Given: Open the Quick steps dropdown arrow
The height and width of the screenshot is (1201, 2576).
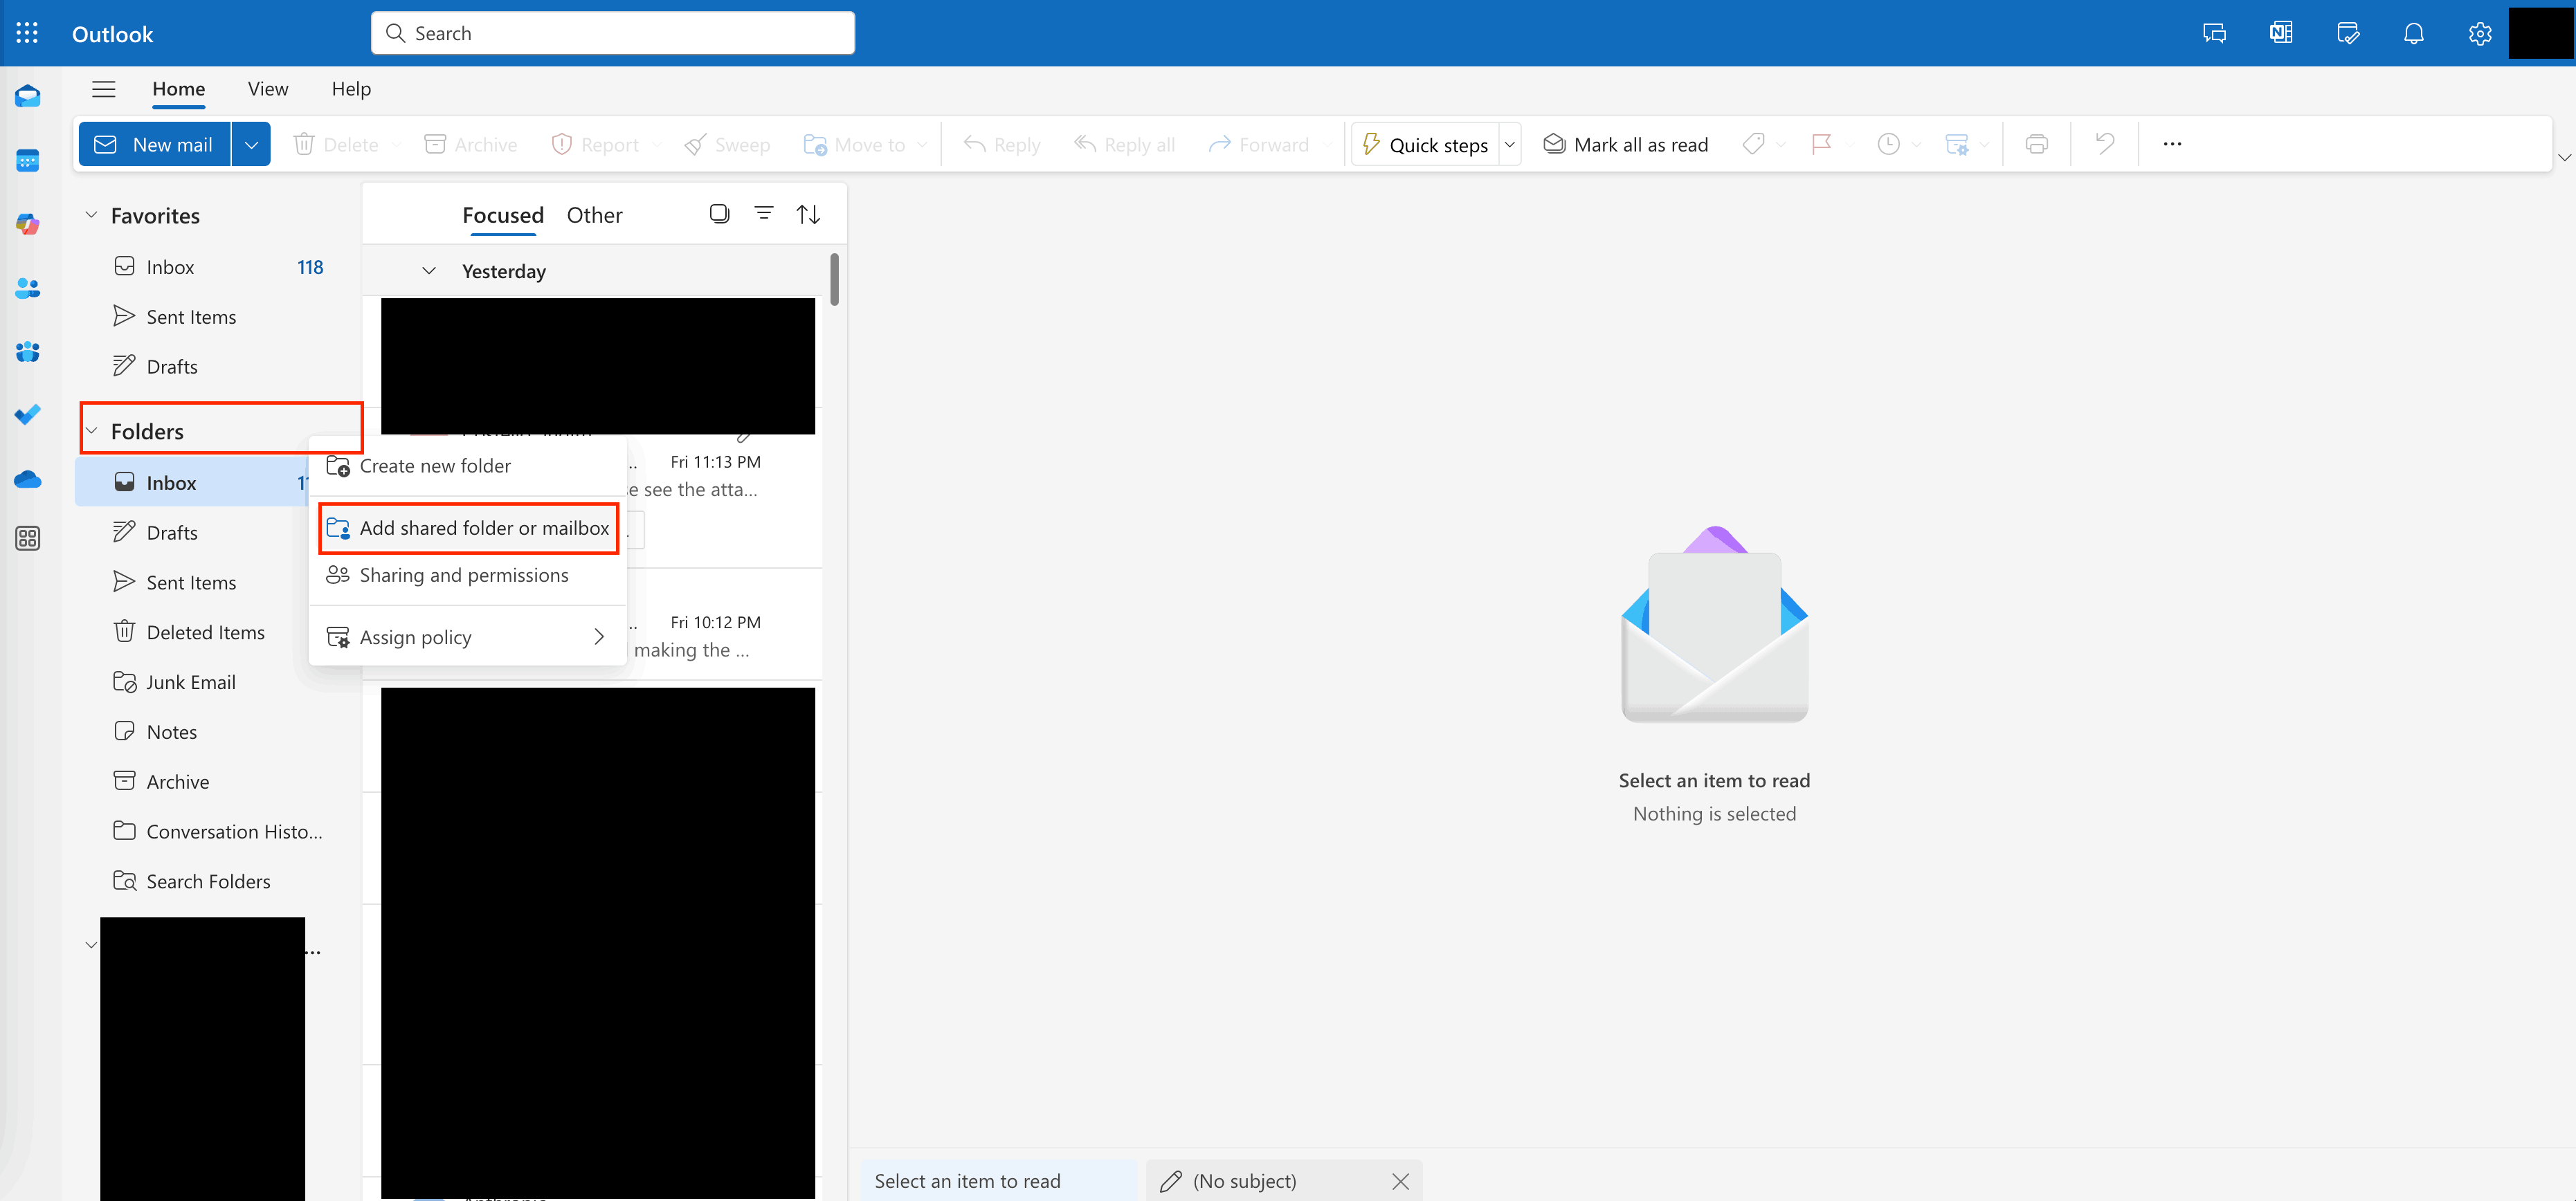Looking at the screenshot, I should 1510,144.
